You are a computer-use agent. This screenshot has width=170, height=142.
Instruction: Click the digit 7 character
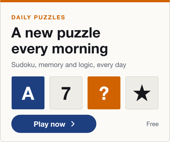click(66, 93)
